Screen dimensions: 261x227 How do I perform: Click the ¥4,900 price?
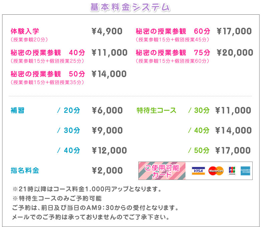click(107, 32)
